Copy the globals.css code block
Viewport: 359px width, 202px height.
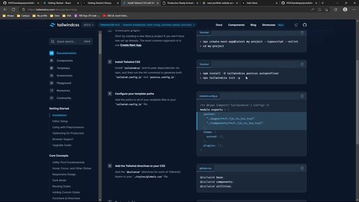[302, 168]
